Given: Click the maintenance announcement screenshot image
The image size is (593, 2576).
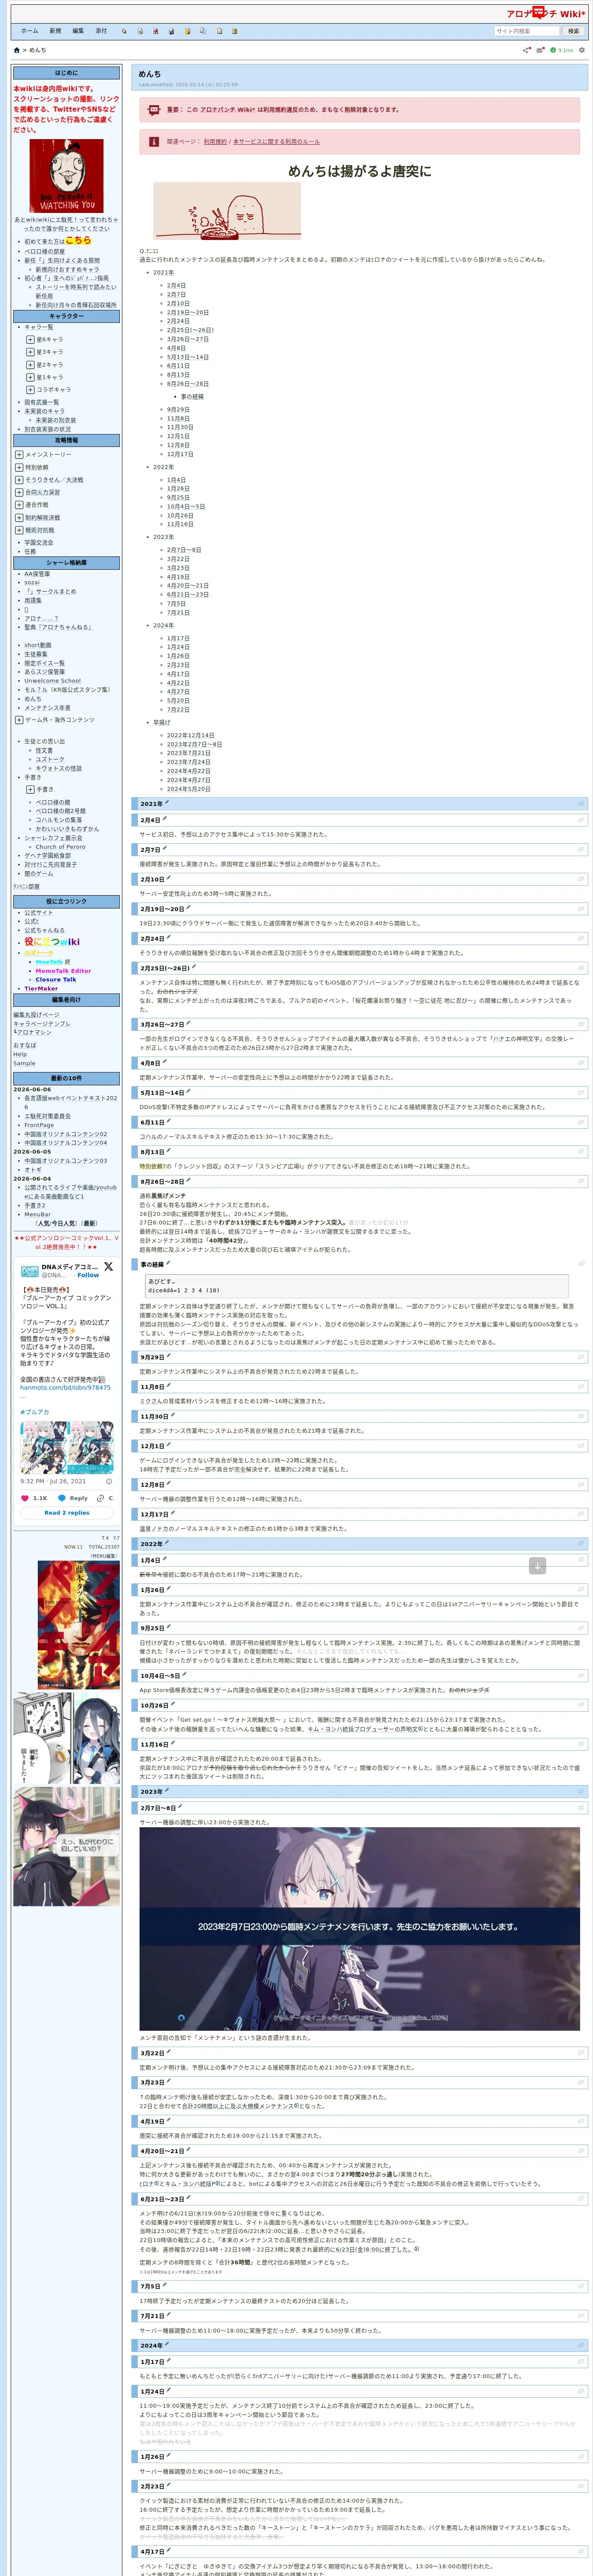Looking at the screenshot, I should pyautogui.click(x=360, y=1929).
